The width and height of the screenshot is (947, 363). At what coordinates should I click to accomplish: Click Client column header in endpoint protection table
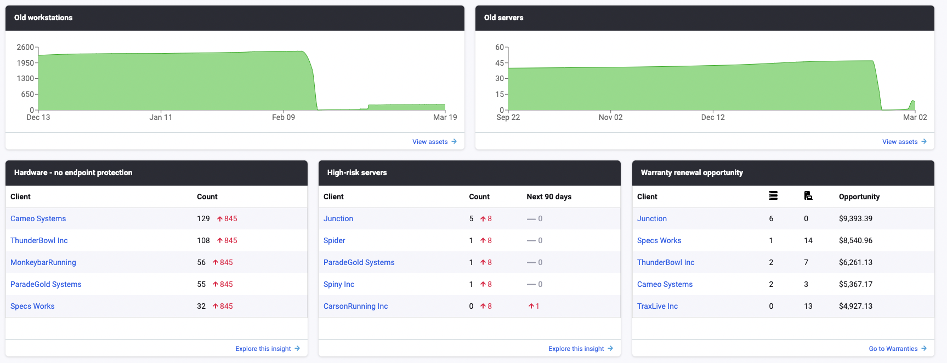pyautogui.click(x=20, y=197)
